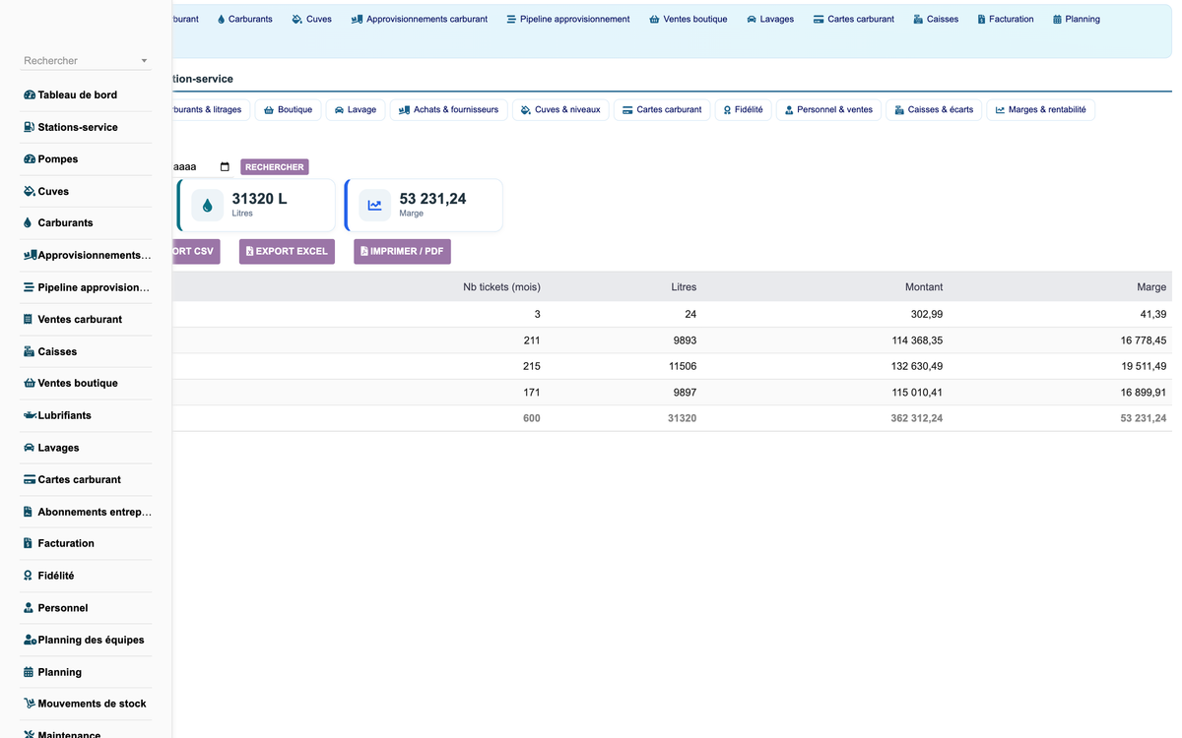
Task: Switch to the Boutique report tab
Action: pyautogui.click(x=288, y=110)
